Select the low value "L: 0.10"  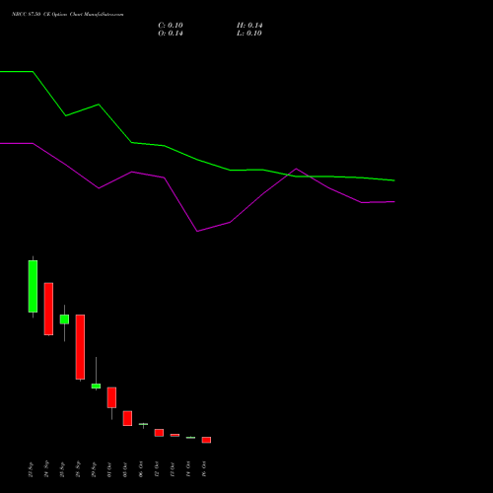click(x=249, y=34)
